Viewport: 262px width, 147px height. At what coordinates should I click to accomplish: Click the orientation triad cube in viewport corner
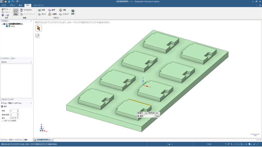point(41,130)
